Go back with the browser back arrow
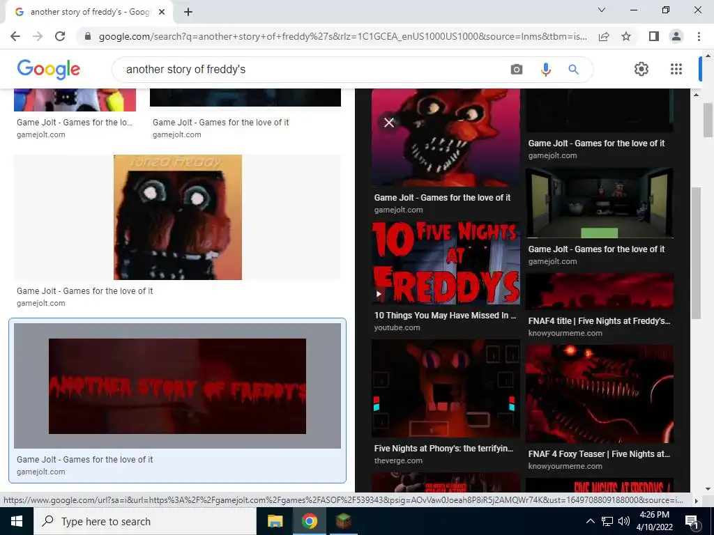Screen dimensions: 714x535 pyautogui.click(x=15, y=36)
